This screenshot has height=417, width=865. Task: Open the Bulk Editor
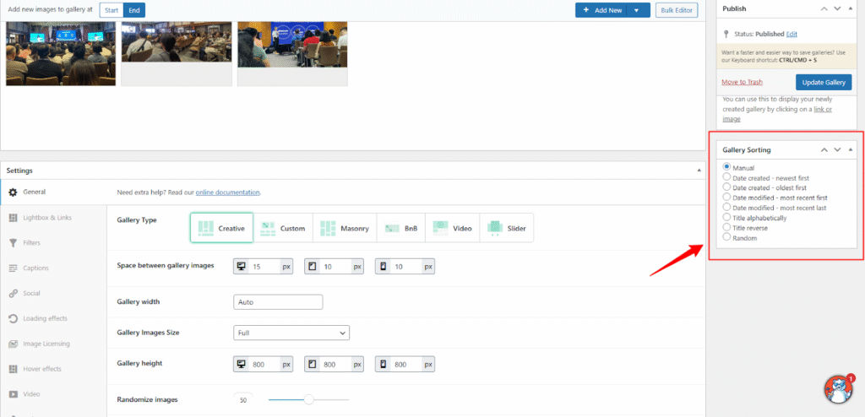click(x=677, y=10)
